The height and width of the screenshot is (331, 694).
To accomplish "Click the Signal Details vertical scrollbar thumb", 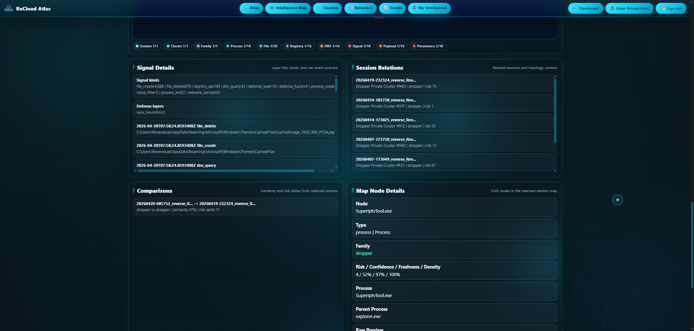I will pyautogui.click(x=336, y=85).
